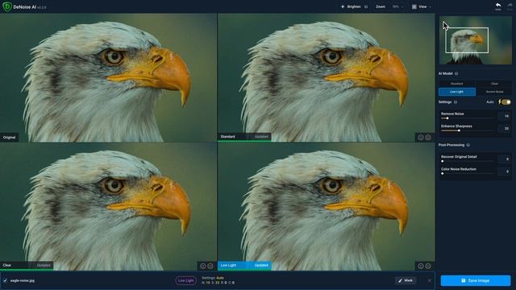
Task: Click the eagle-noise.jpg file name
Action: 23,280
